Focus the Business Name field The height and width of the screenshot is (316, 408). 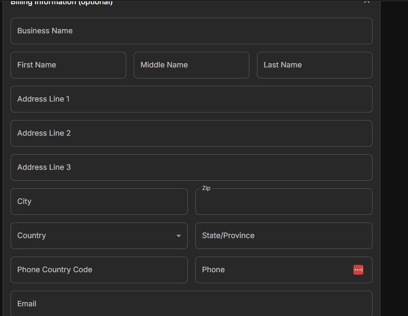coord(191,31)
